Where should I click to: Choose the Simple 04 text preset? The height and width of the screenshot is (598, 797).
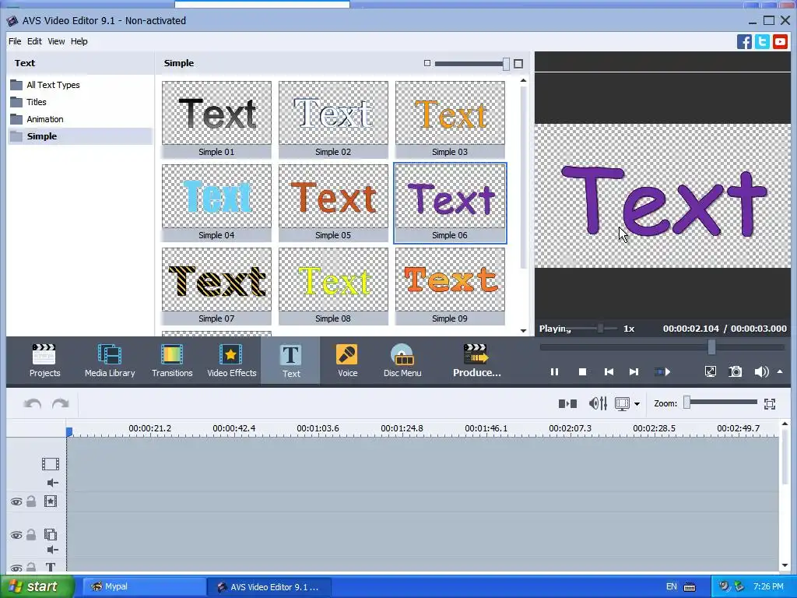point(216,203)
